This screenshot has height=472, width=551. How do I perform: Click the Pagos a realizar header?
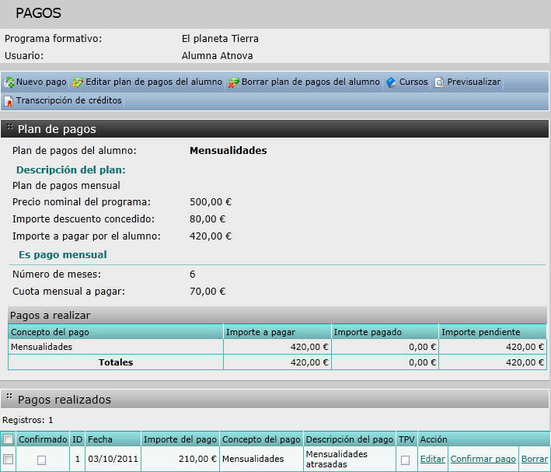[277, 315]
